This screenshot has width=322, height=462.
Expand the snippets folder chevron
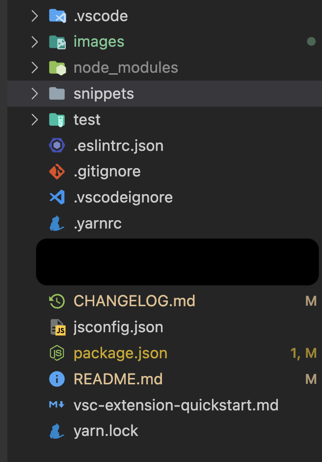tap(34, 94)
